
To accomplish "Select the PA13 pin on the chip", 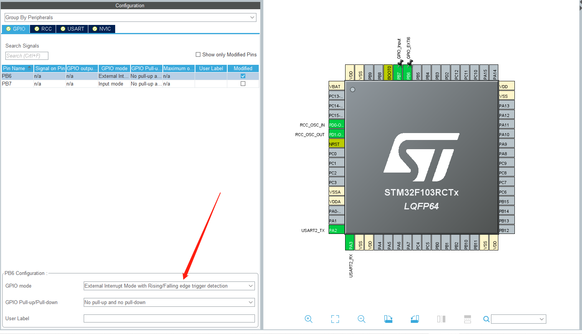I will 506,105.
